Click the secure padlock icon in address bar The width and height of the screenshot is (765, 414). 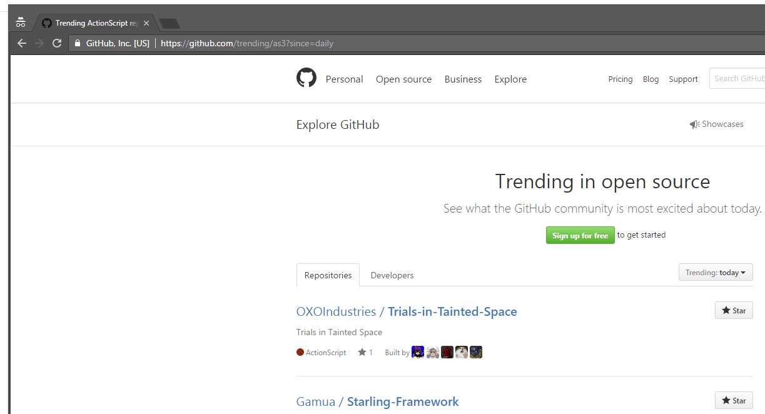(x=78, y=43)
